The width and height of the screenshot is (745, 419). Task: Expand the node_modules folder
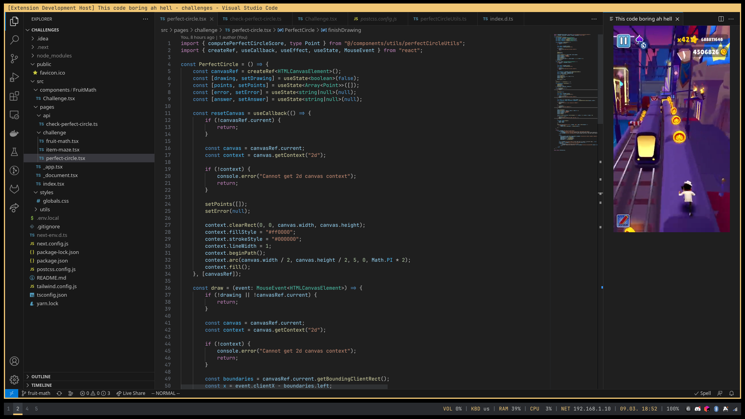pos(54,56)
